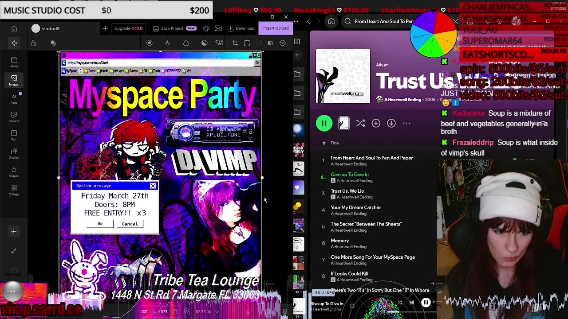Screen dimensions: 568x319
Task: Select the split compare icon
Action: (x=270, y=43)
